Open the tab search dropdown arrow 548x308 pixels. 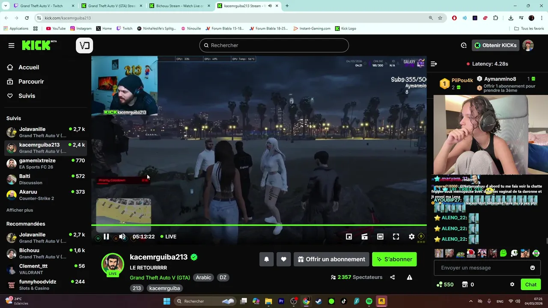pyautogui.click(x=6, y=6)
